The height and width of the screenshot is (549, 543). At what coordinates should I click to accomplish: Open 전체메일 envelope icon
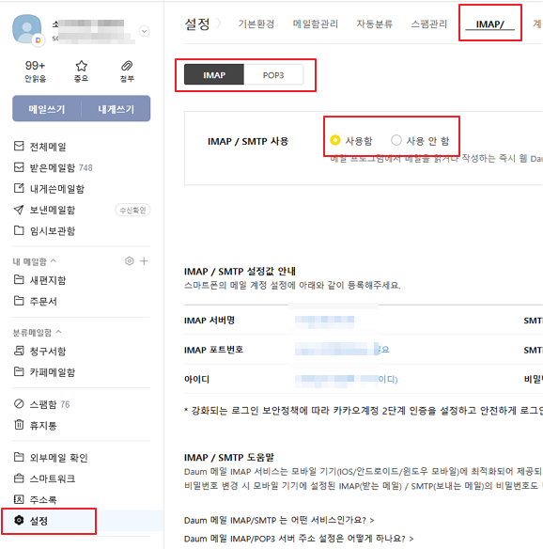(19, 146)
